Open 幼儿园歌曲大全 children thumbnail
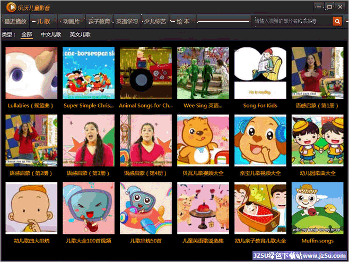Viewport: 349px width, 262px height. click(x=317, y=140)
